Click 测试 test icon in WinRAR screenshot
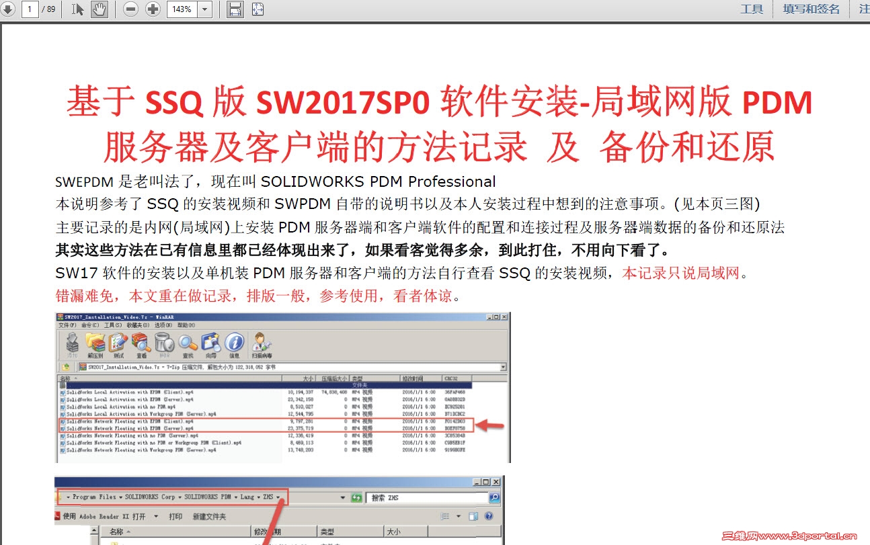The image size is (870, 545). (118, 345)
